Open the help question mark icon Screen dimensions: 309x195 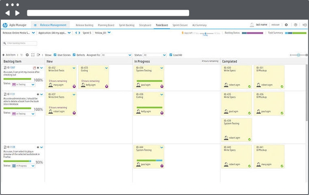click(296, 25)
